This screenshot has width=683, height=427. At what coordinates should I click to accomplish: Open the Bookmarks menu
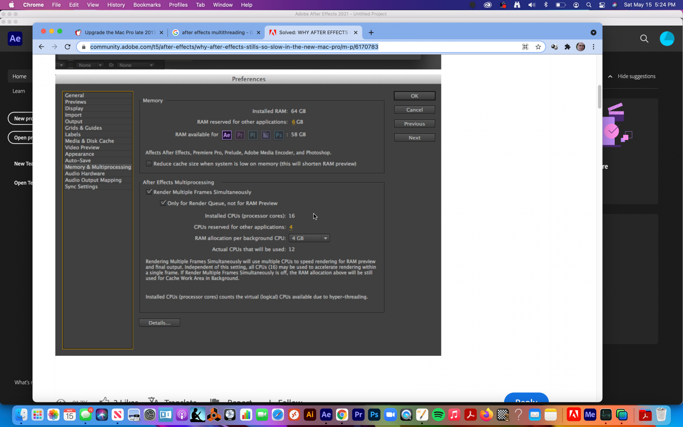(147, 5)
